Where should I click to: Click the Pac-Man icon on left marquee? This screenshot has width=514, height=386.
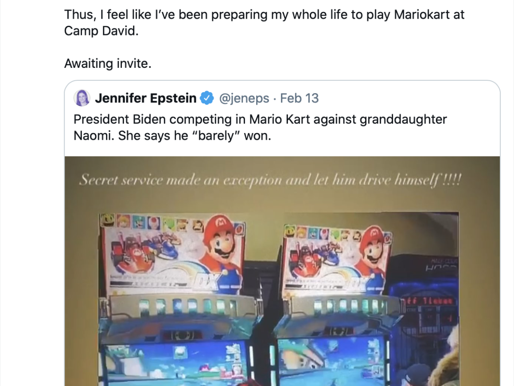(x=107, y=220)
